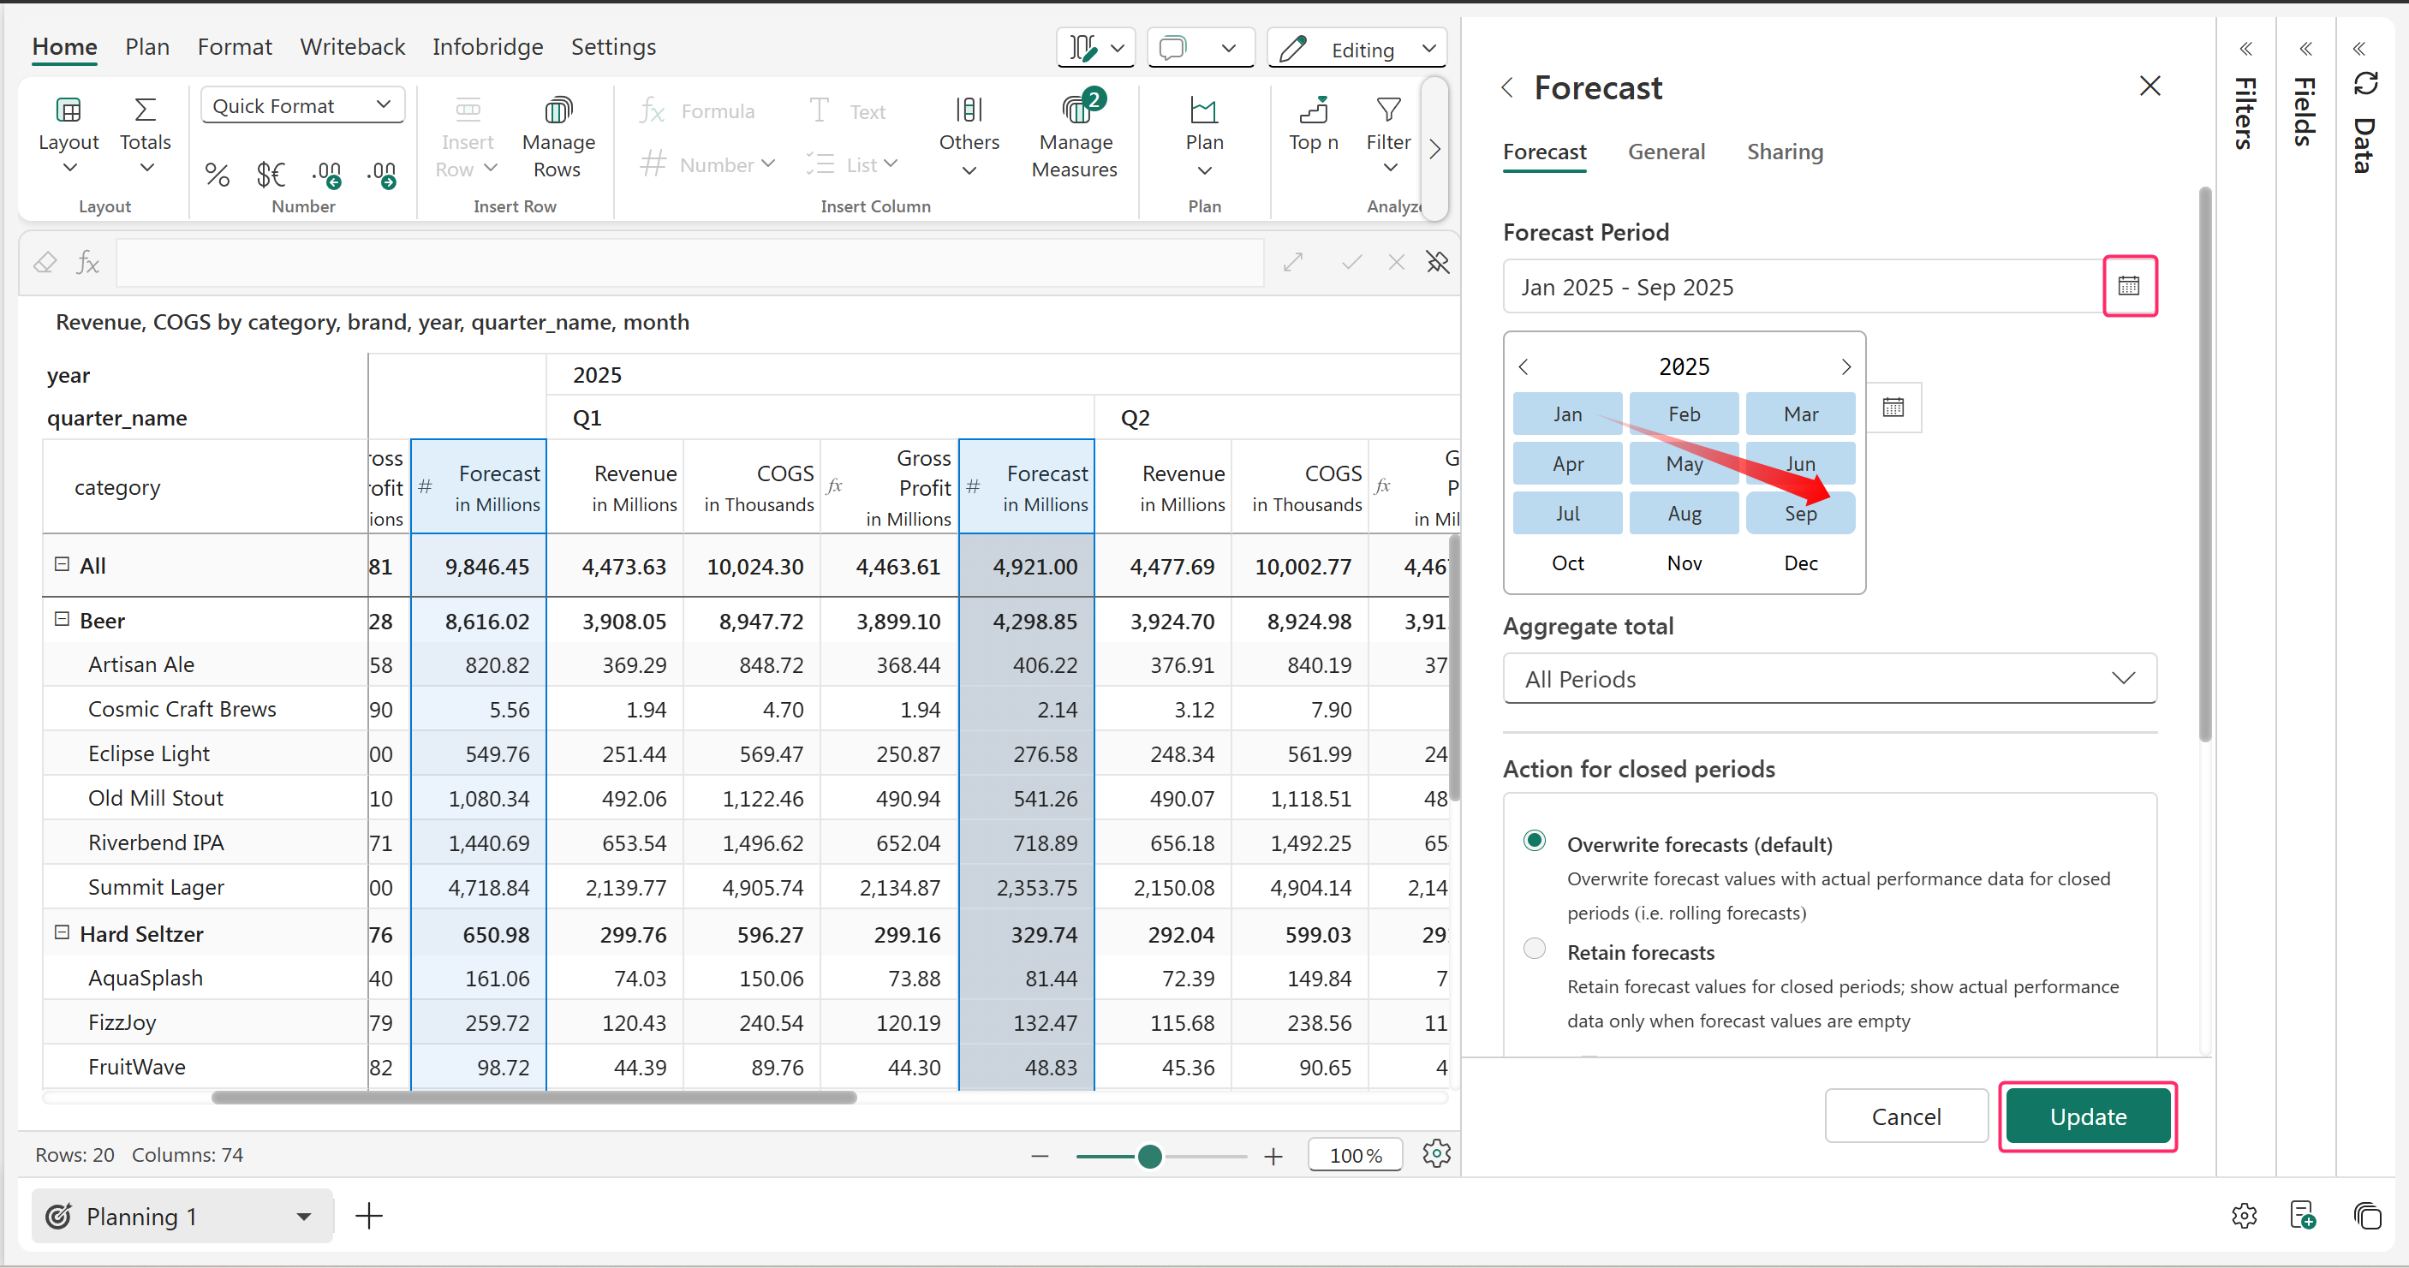The image size is (2409, 1268).
Task: Select Overwrite forecasts radio button
Action: point(1534,840)
